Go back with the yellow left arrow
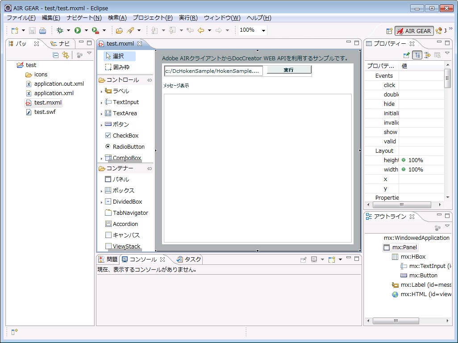Screen dimensions: 458x343 (x=201, y=30)
